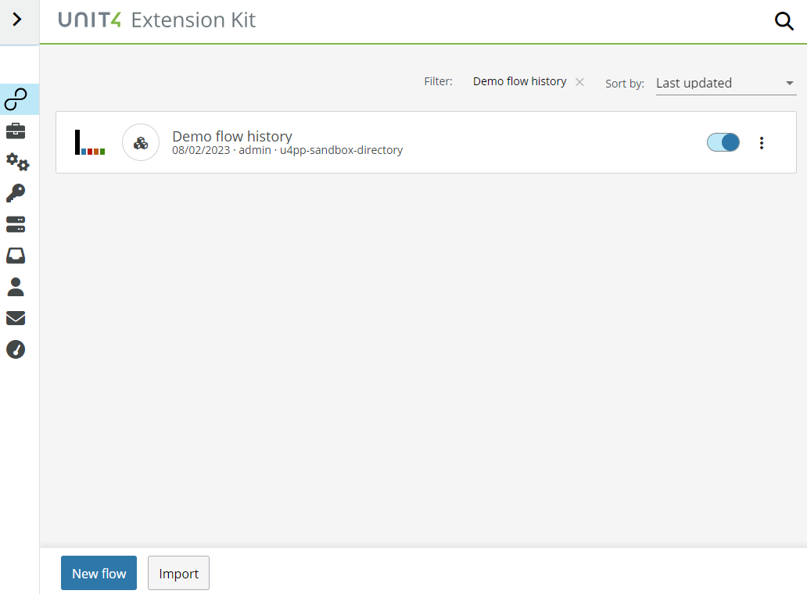This screenshot has width=807, height=594.
Task: Open the gears settings sidebar icon
Action: (x=17, y=162)
